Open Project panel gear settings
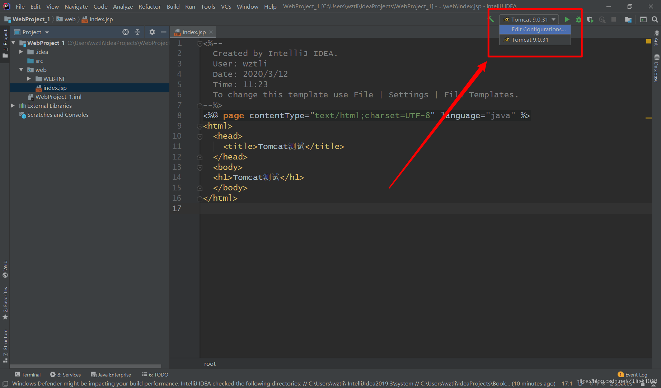This screenshot has height=388, width=661. (x=152, y=32)
